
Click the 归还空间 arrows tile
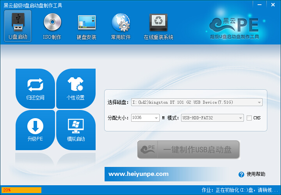35,89
